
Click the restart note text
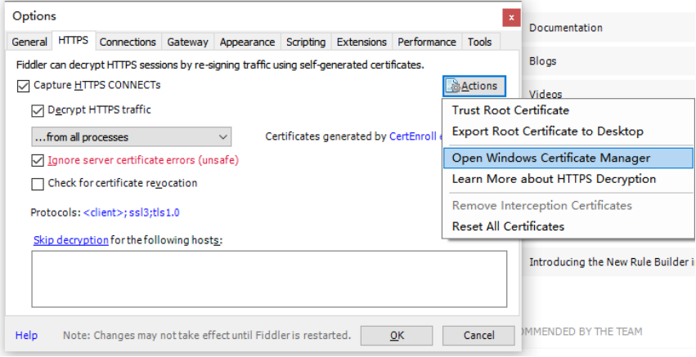click(x=206, y=335)
